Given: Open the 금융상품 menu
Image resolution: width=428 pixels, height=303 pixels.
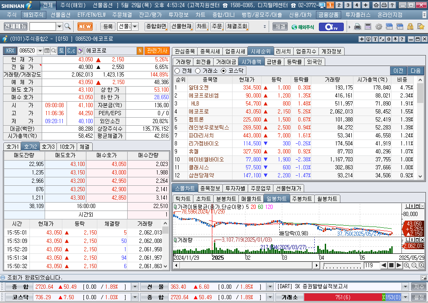Looking at the screenshot, I should pos(328,15).
